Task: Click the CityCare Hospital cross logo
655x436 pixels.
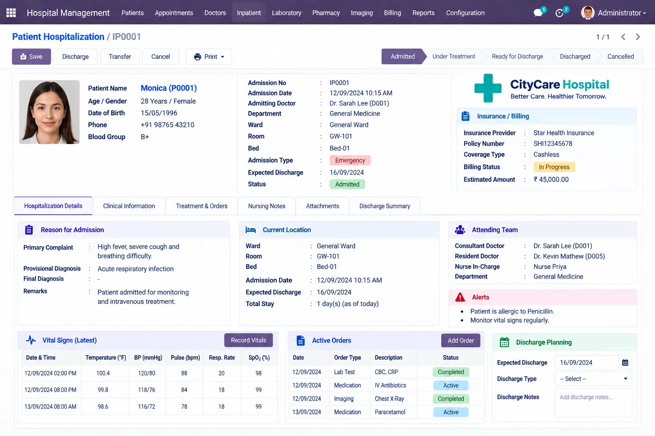Action: click(488, 88)
